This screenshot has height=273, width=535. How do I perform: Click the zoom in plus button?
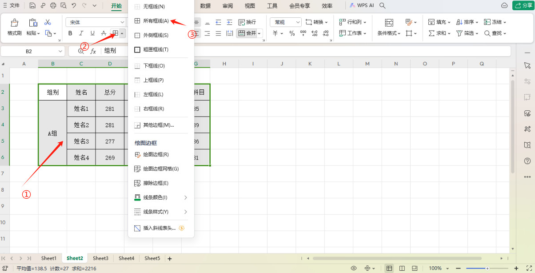pos(516,268)
